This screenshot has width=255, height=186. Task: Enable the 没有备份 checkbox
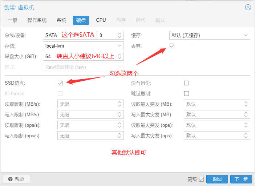pyautogui.click(x=187, y=83)
